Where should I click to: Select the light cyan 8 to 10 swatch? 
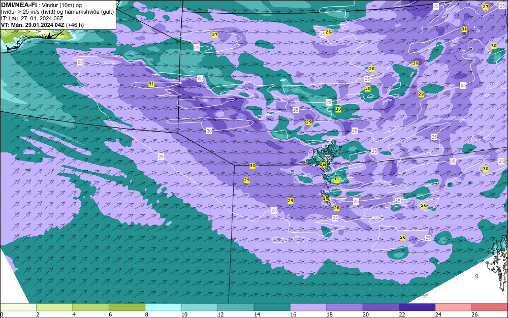tap(163, 307)
